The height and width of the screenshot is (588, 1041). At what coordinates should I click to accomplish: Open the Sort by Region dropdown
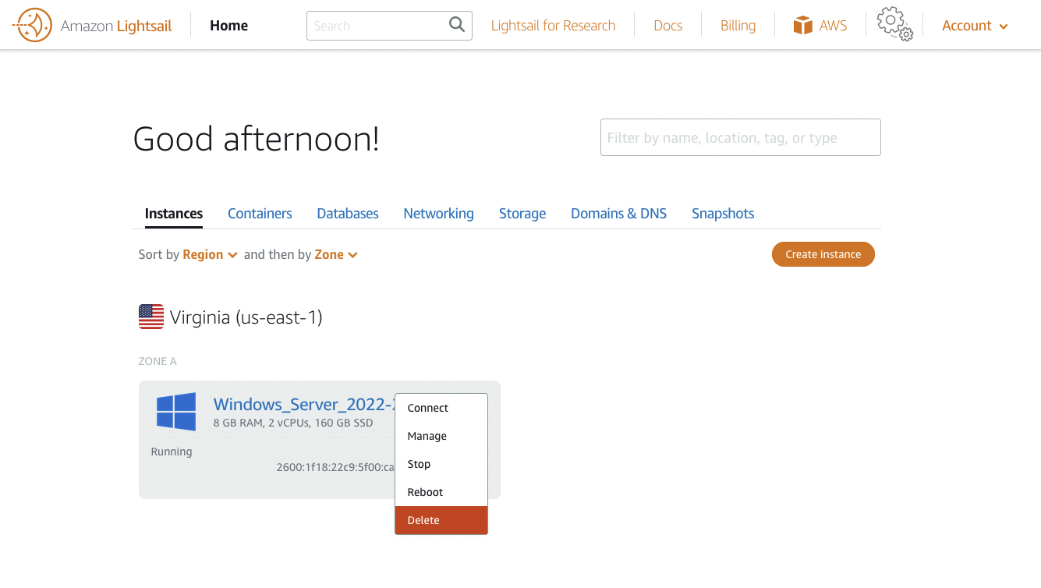(210, 255)
